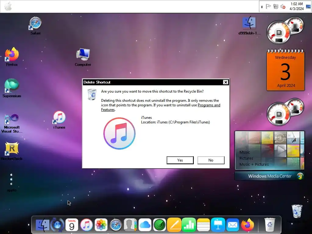Select the Safari desktop shortcut
The width and height of the screenshot is (312, 234).
(x=35, y=26)
